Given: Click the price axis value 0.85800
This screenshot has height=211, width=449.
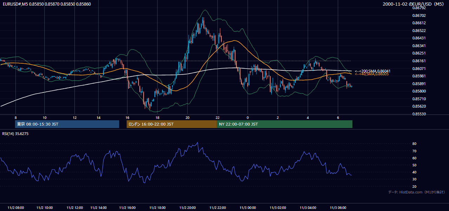Looking at the screenshot, I should [x=419, y=91].
